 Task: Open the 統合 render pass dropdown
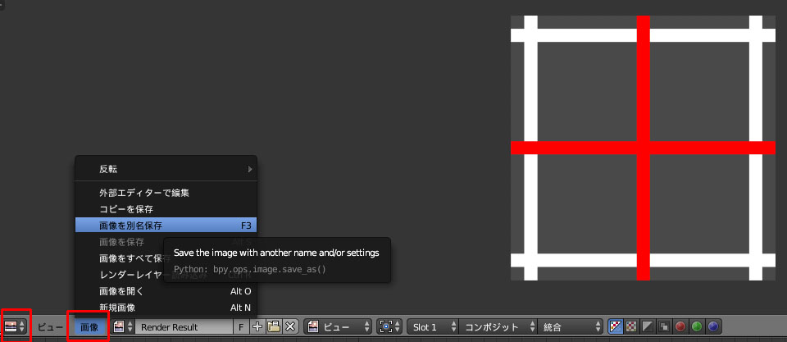coord(570,327)
